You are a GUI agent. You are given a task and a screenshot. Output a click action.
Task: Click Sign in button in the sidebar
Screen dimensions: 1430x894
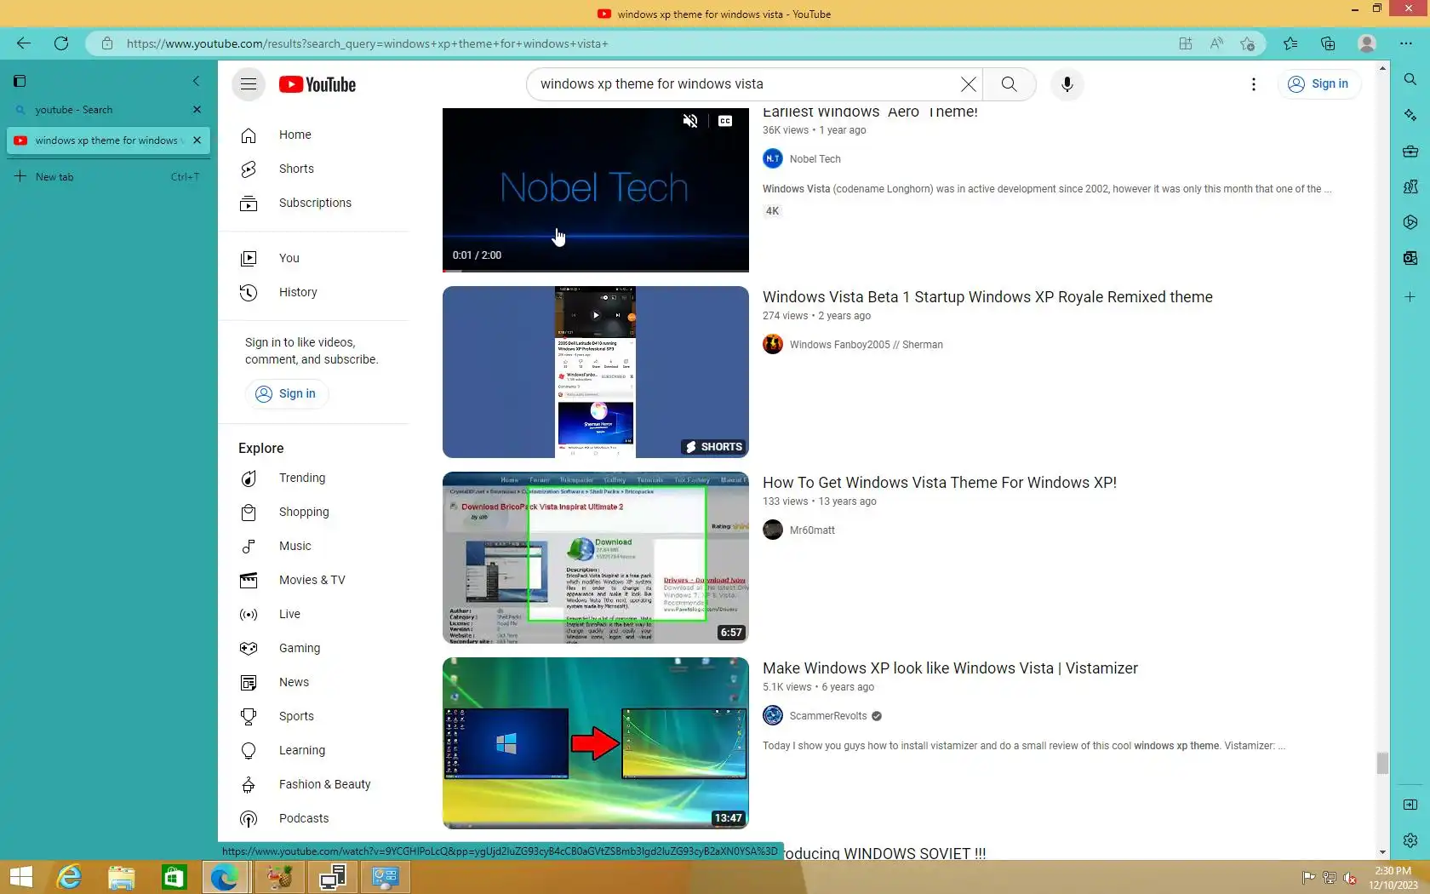[286, 393]
